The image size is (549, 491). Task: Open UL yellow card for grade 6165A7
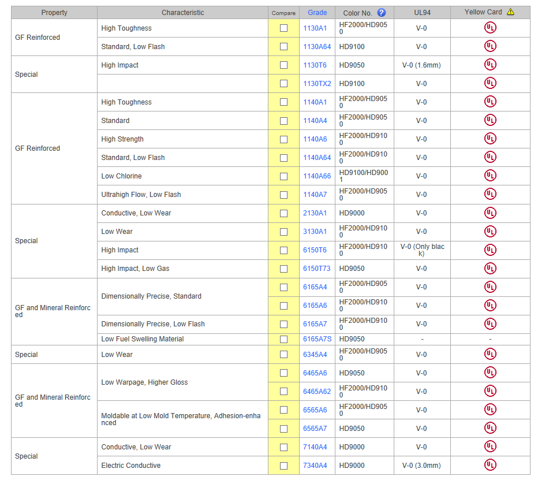point(490,324)
